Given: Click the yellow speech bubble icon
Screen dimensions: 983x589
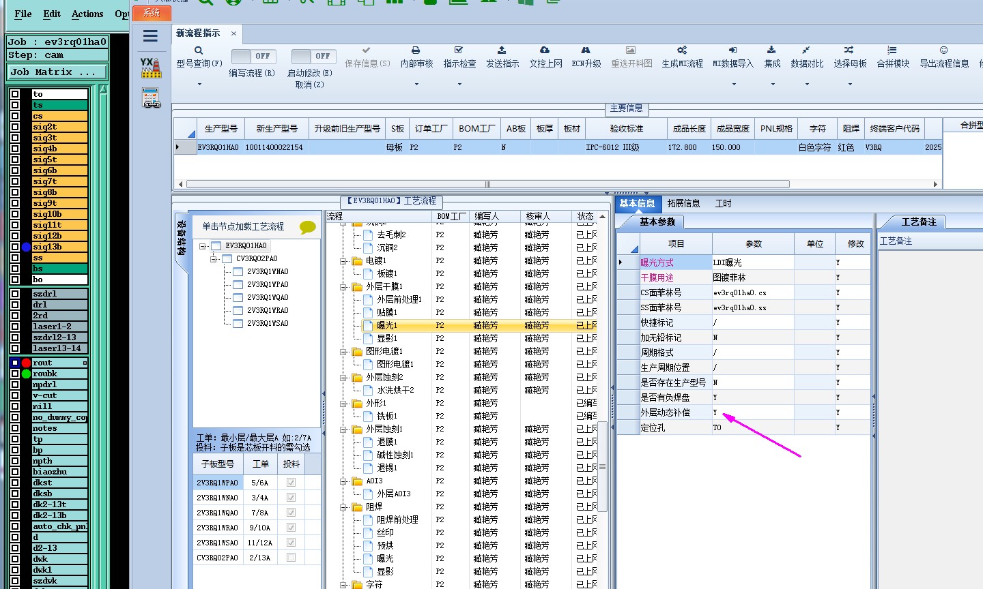Looking at the screenshot, I should point(308,227).
